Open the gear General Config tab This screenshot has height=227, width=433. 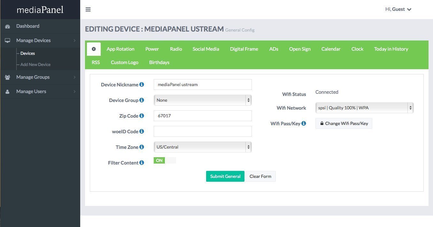[94, 49]
